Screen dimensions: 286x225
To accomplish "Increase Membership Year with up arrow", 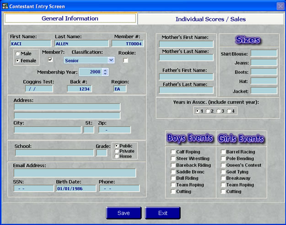I will [x=105, y=70].
